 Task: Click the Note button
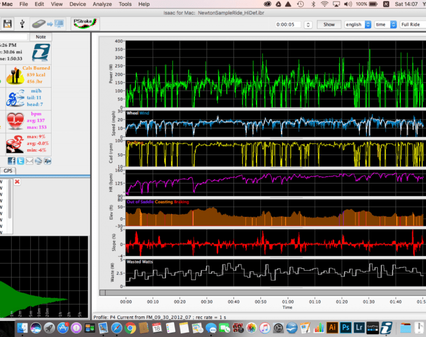(x=40, y=37)
